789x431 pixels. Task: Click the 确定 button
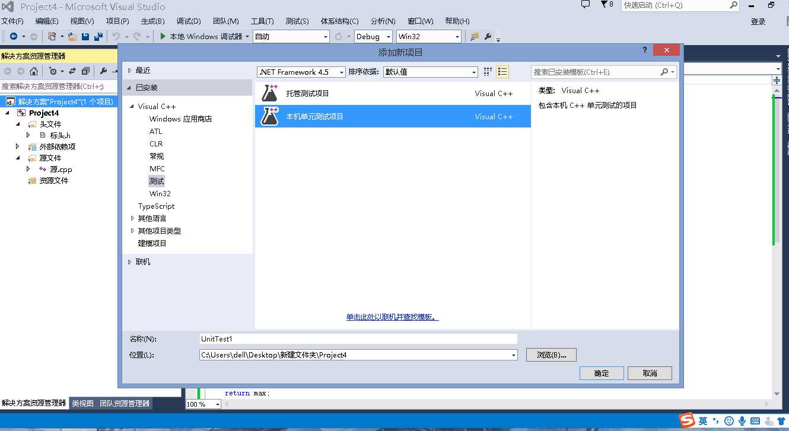point(602,373)
